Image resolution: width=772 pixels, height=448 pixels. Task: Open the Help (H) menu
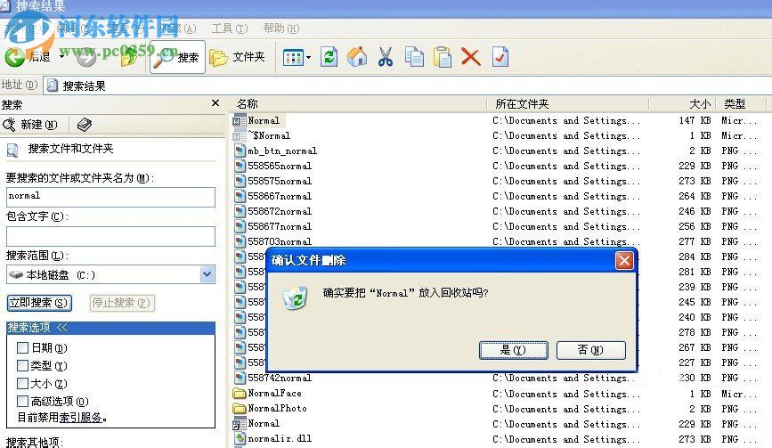coord(281,29)
